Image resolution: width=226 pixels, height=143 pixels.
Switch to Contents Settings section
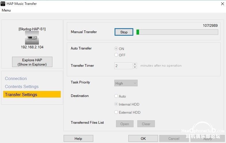(22, 87)
